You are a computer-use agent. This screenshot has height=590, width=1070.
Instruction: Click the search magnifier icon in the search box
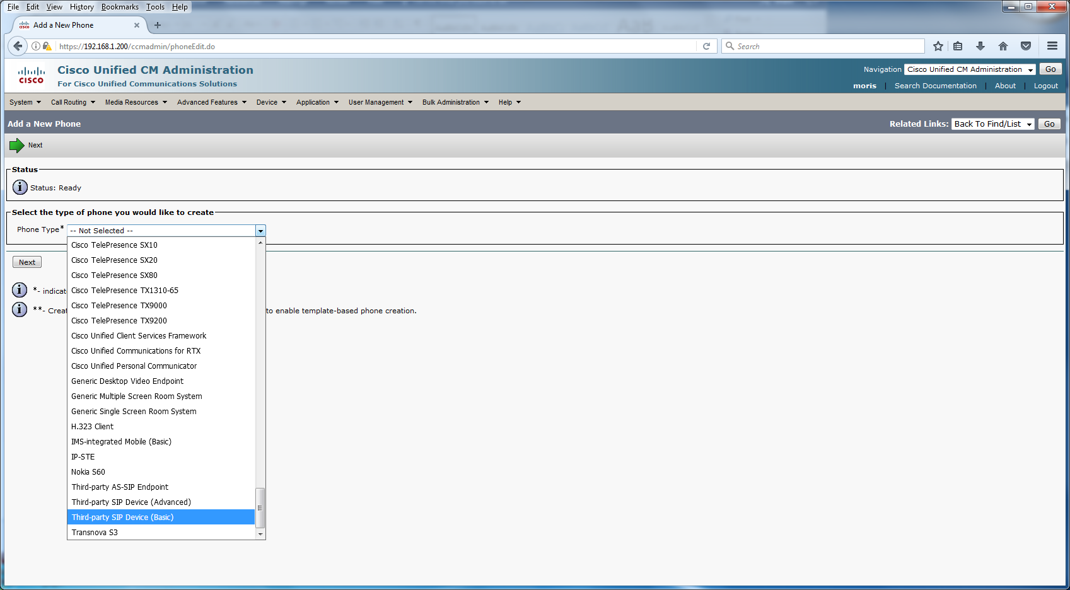tap(730, 46)
